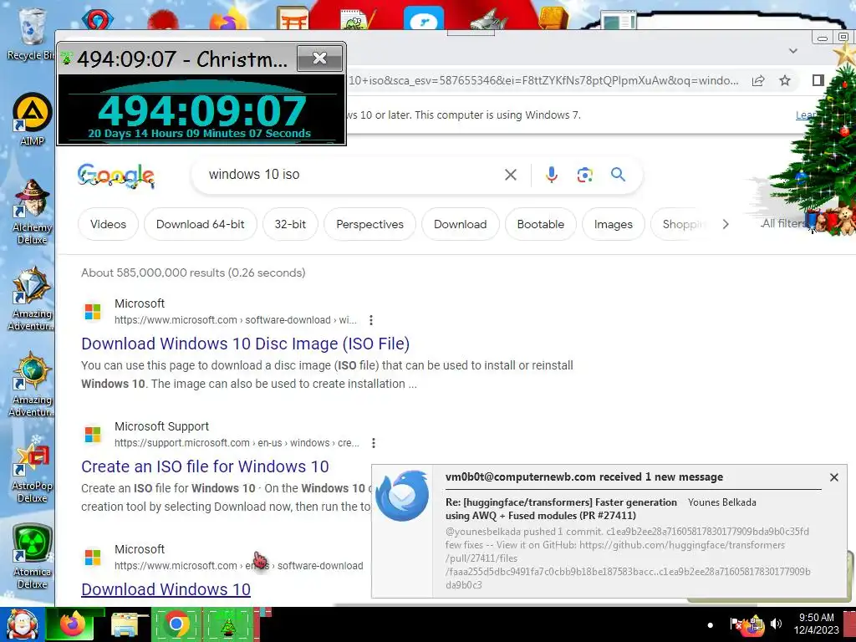This screenshot has height=642, width=856.
Task: Select the Bootable filter chip
Action: pyautogui.click(x=541, y=224)
